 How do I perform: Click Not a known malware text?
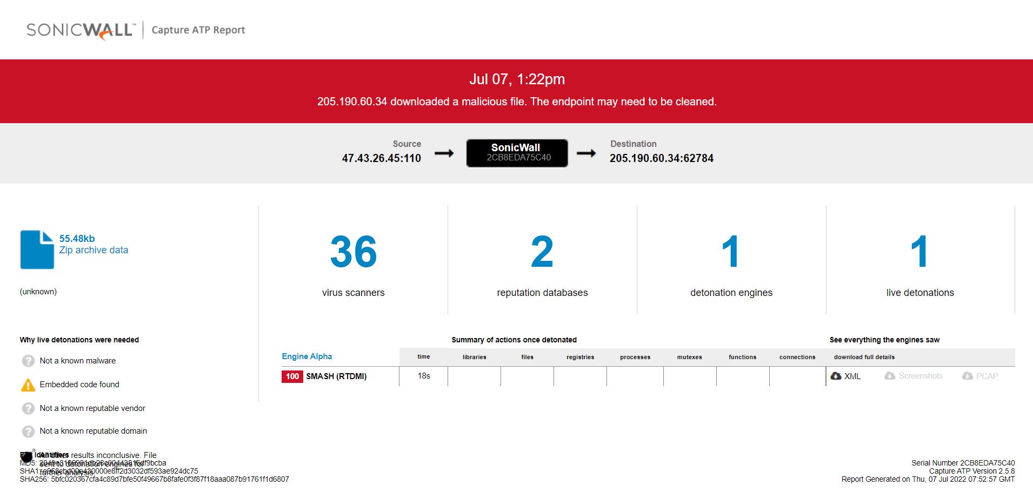77,361
